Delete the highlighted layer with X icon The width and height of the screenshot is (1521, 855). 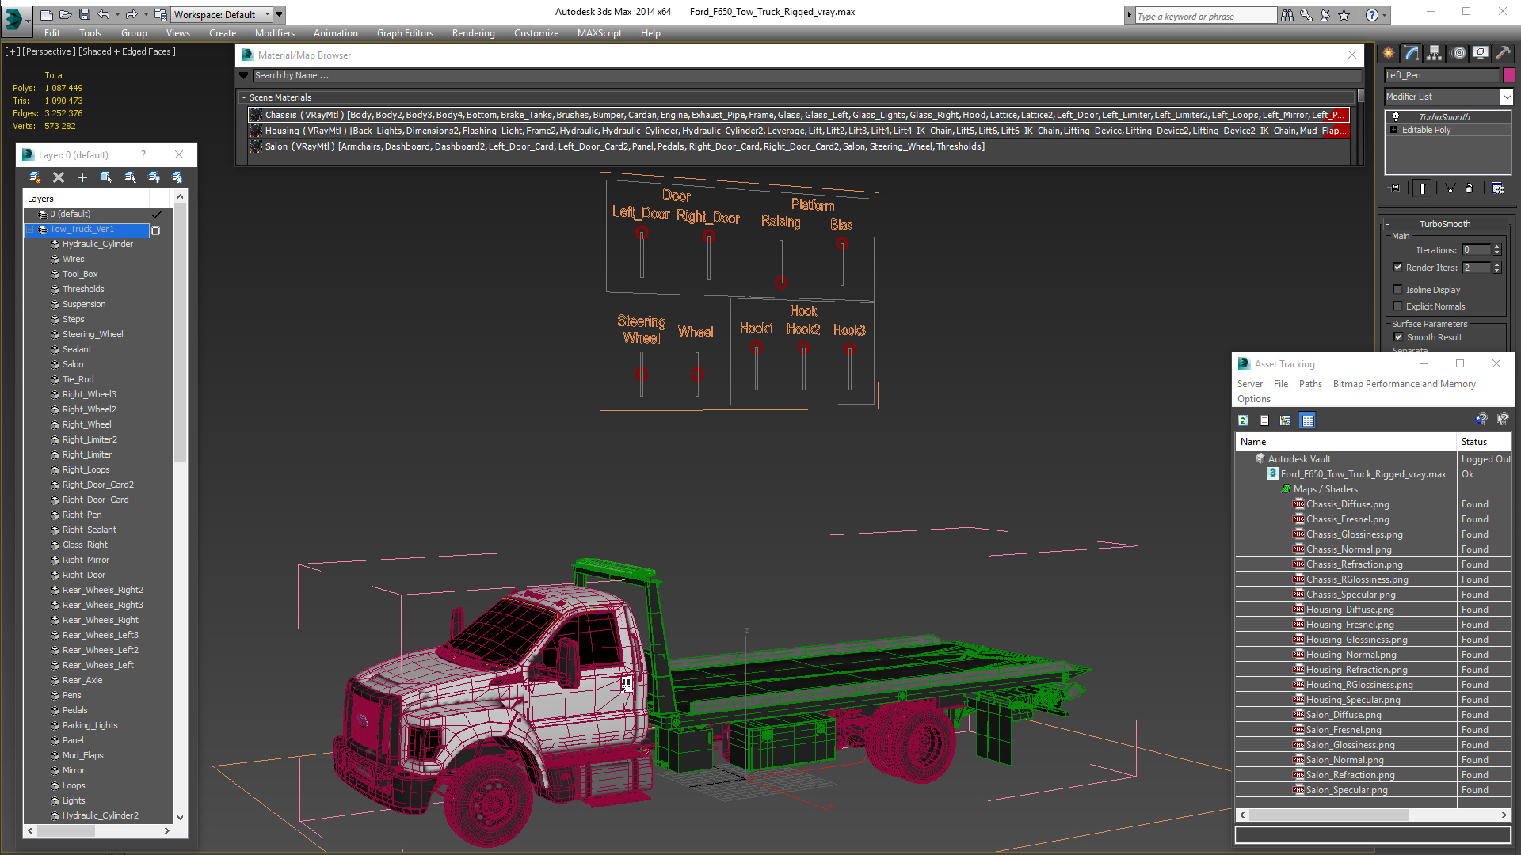pos(59,177)
